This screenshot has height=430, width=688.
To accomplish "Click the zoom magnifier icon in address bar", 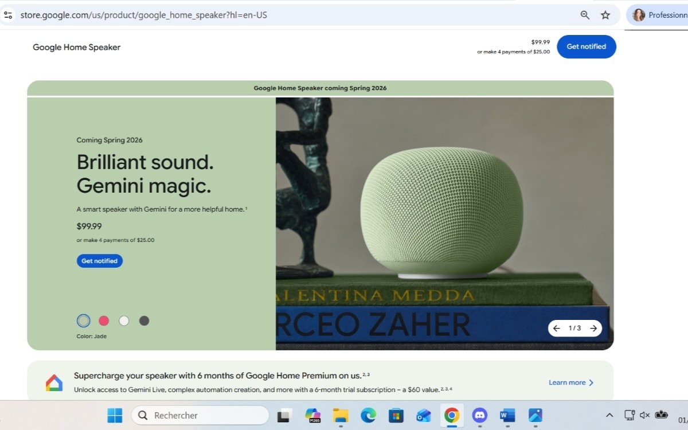I will tap(585, 15).
